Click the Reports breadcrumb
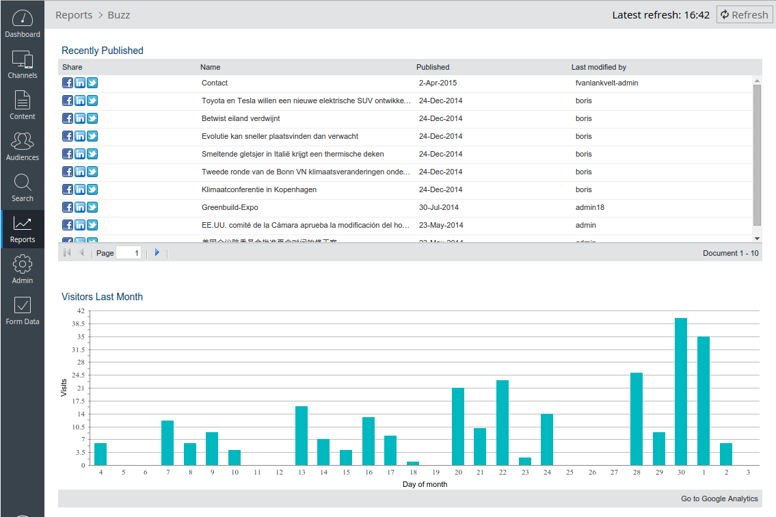 (74, 15)
